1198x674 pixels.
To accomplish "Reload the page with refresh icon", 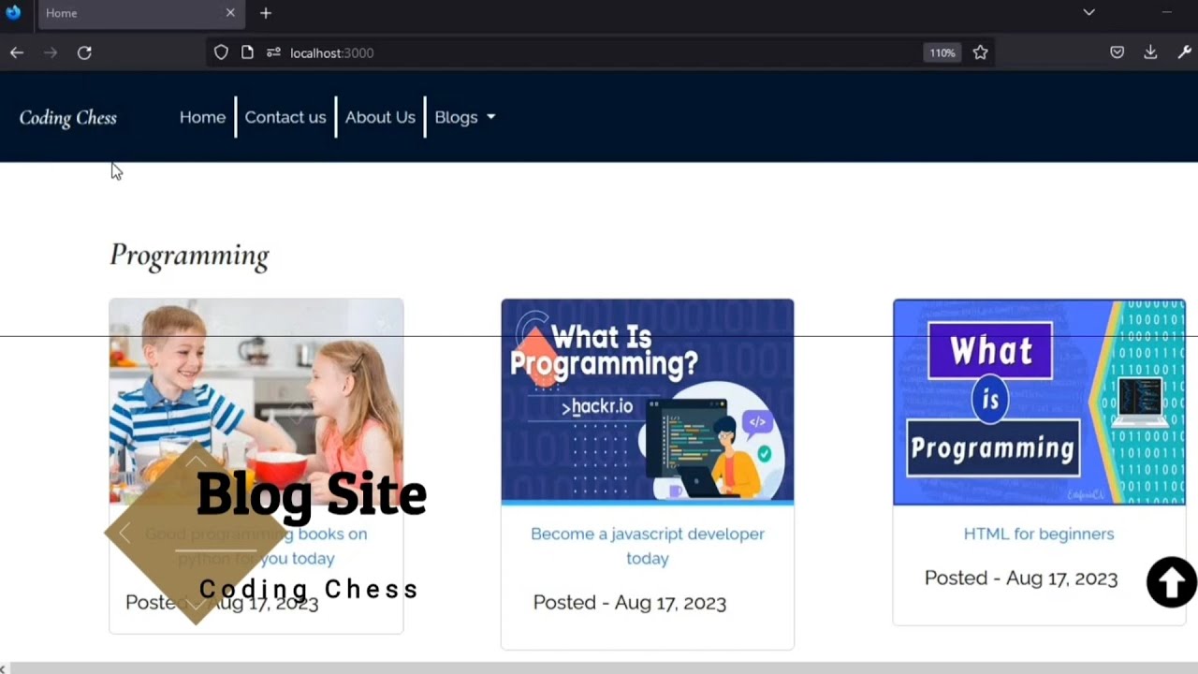I will tap(84, 52).
